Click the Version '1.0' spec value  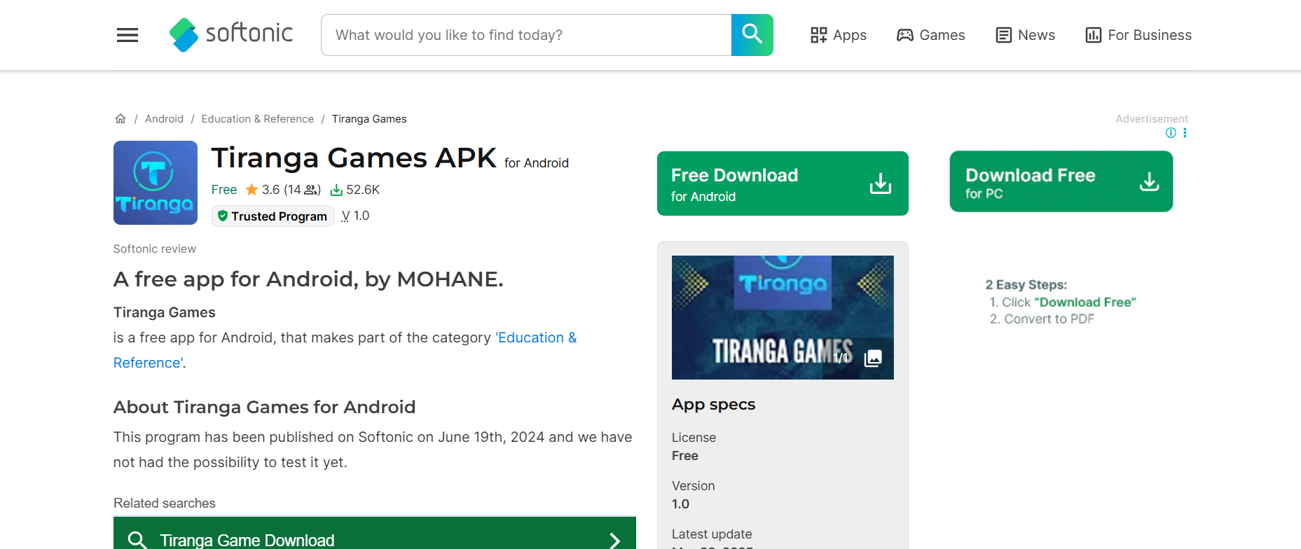680,504
